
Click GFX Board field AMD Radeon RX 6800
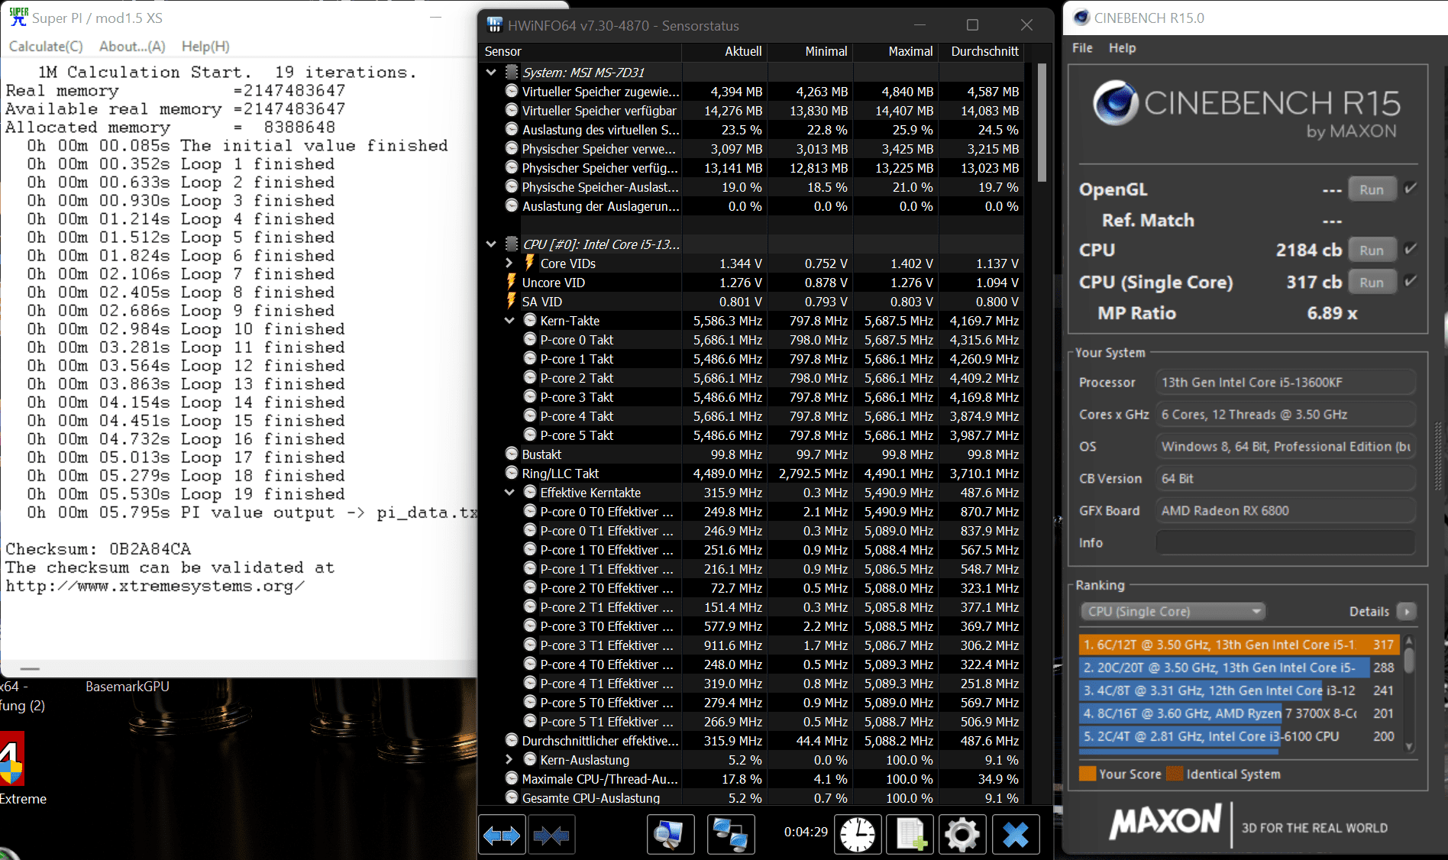click(1285, 510)
